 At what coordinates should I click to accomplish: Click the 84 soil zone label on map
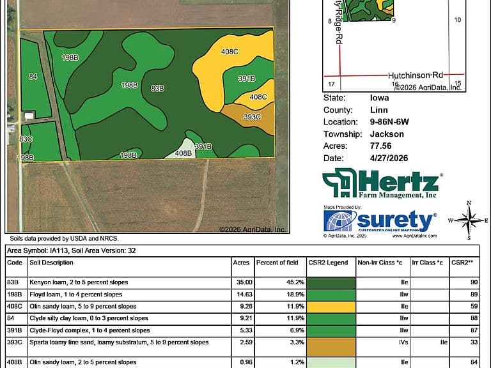(33, 77)
